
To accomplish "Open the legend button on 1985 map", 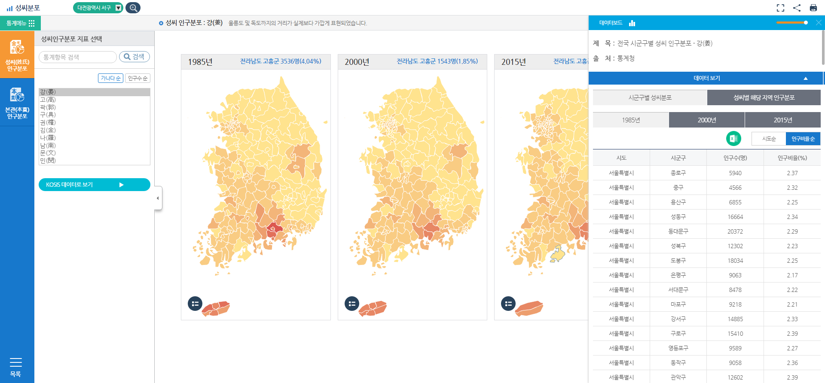I will coord(195,304).
